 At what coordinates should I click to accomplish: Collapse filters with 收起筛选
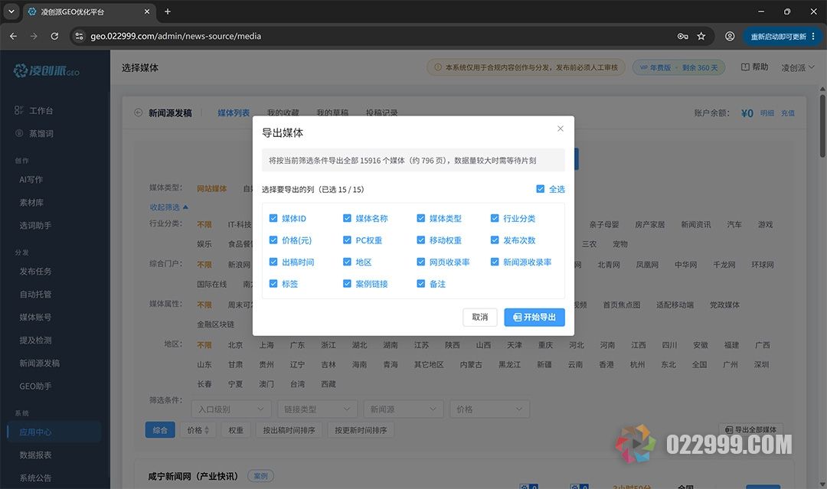(x=168, y=207)
